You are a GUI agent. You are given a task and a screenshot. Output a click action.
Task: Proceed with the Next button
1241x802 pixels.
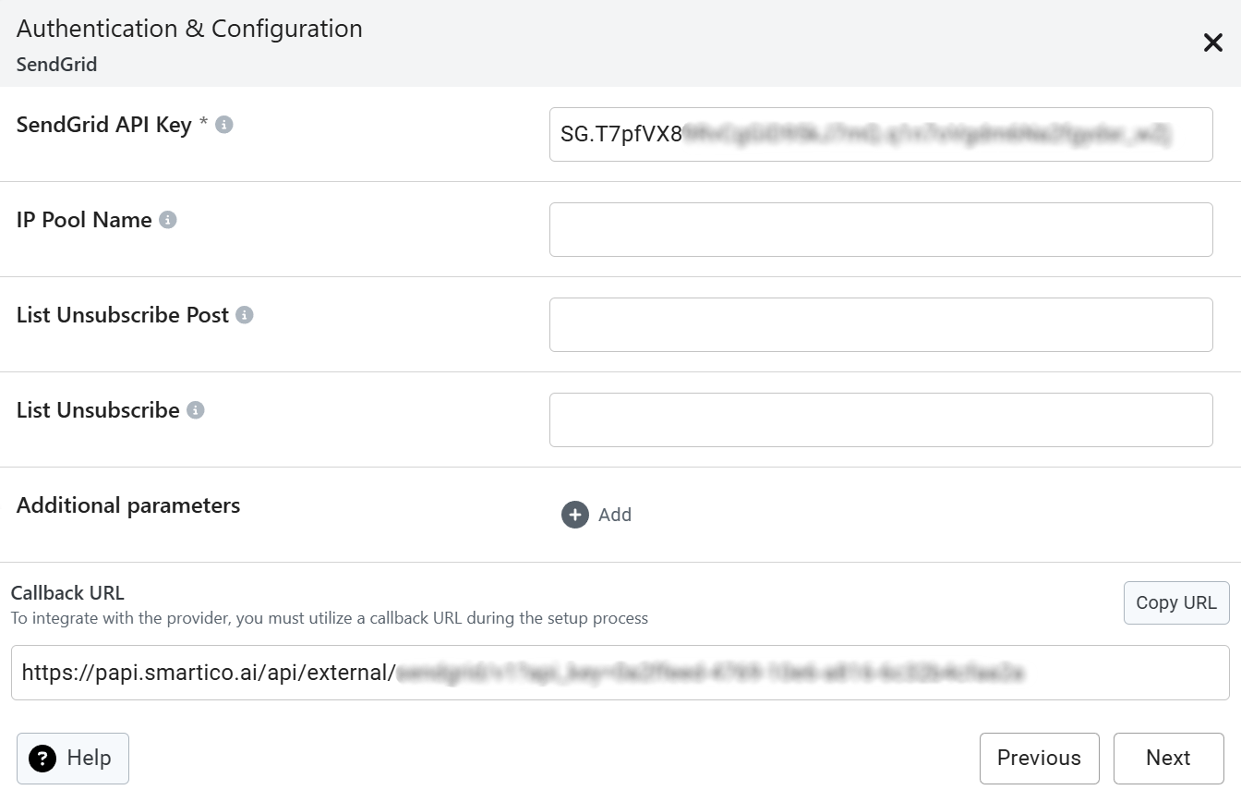coord(1168,759)
